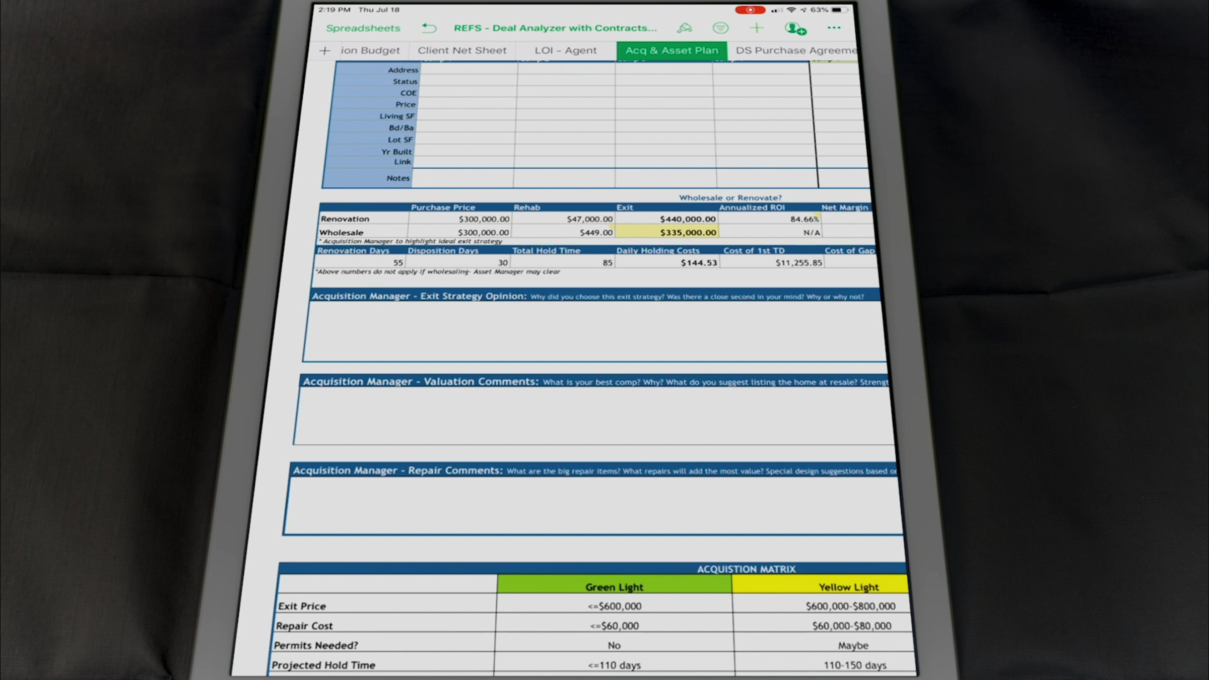Image resolution: width=1209 pixels, height=680 pixels.
Task: Tap the Insert plus icon in toolbar
Action: [x=756, y=28]
